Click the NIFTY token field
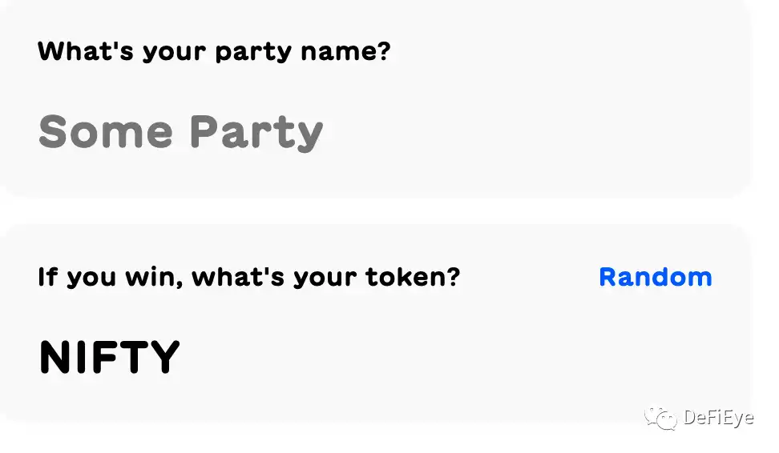The height and width of the screenshot is (453, 779). pos(110,358)
